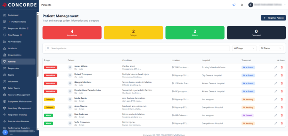Screen dimensions: 288x136
Task: Open Dashboard from sidebar
Action: pyautogui.click(x=18, y=15)
